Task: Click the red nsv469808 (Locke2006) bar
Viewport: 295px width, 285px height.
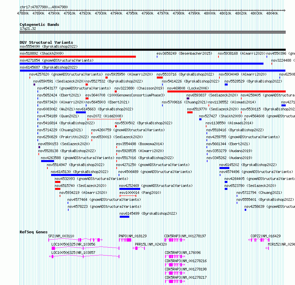Action: (226, 91)
